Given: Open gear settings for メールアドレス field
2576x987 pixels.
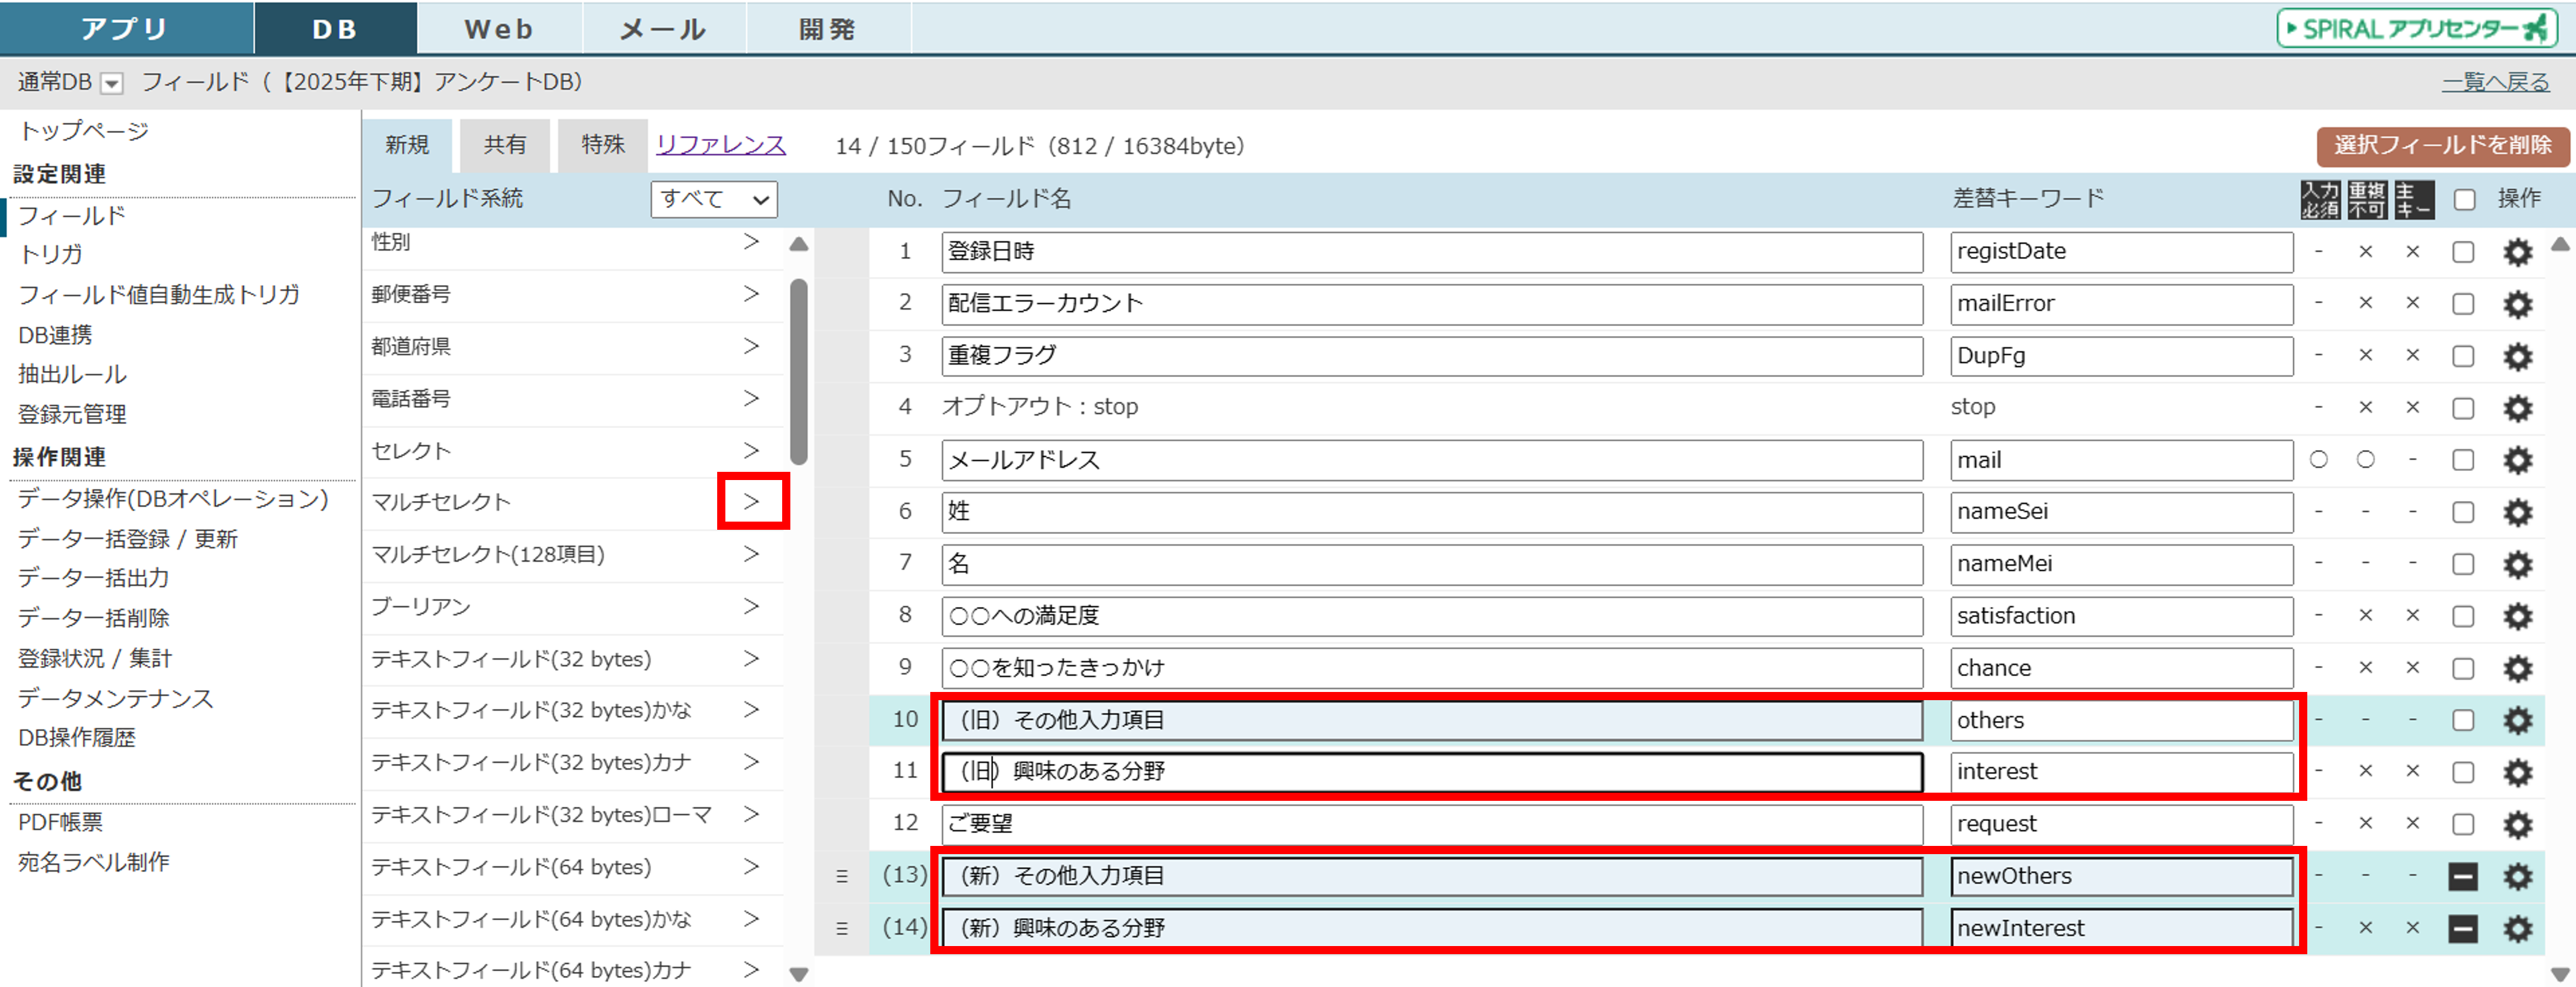Looking at the screenshot, I should 2517,460.
